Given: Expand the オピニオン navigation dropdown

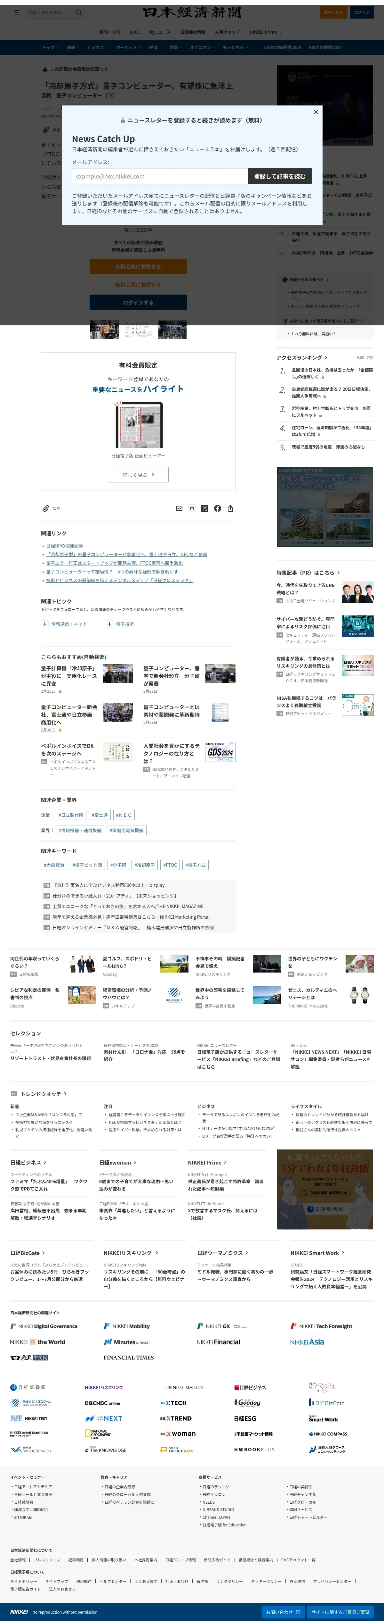Looking at the screenshot, I should tap(202, 48).
